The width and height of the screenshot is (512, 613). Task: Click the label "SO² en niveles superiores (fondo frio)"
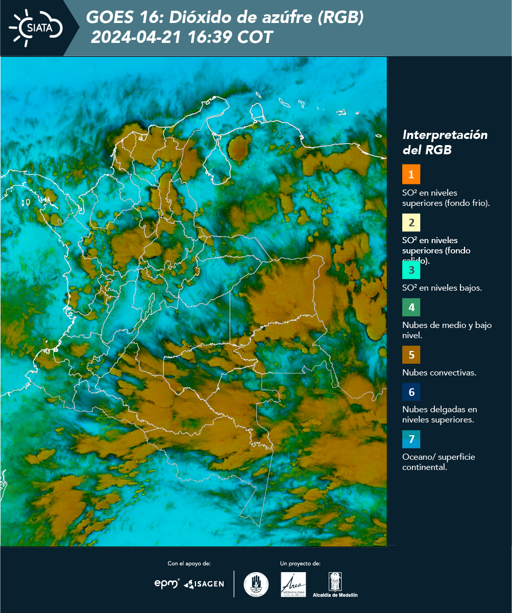point(446,198)
